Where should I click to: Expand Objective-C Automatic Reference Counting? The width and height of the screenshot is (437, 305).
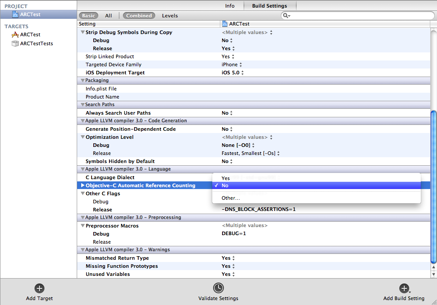coord(83,185)
